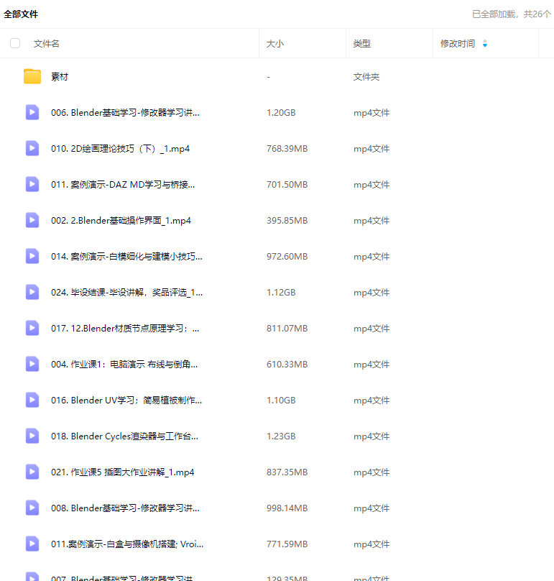Click the 全部文件 breadcrumb title

(x=21, y=14)
